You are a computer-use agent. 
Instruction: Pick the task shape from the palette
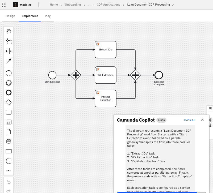click(x=9, y=112)
